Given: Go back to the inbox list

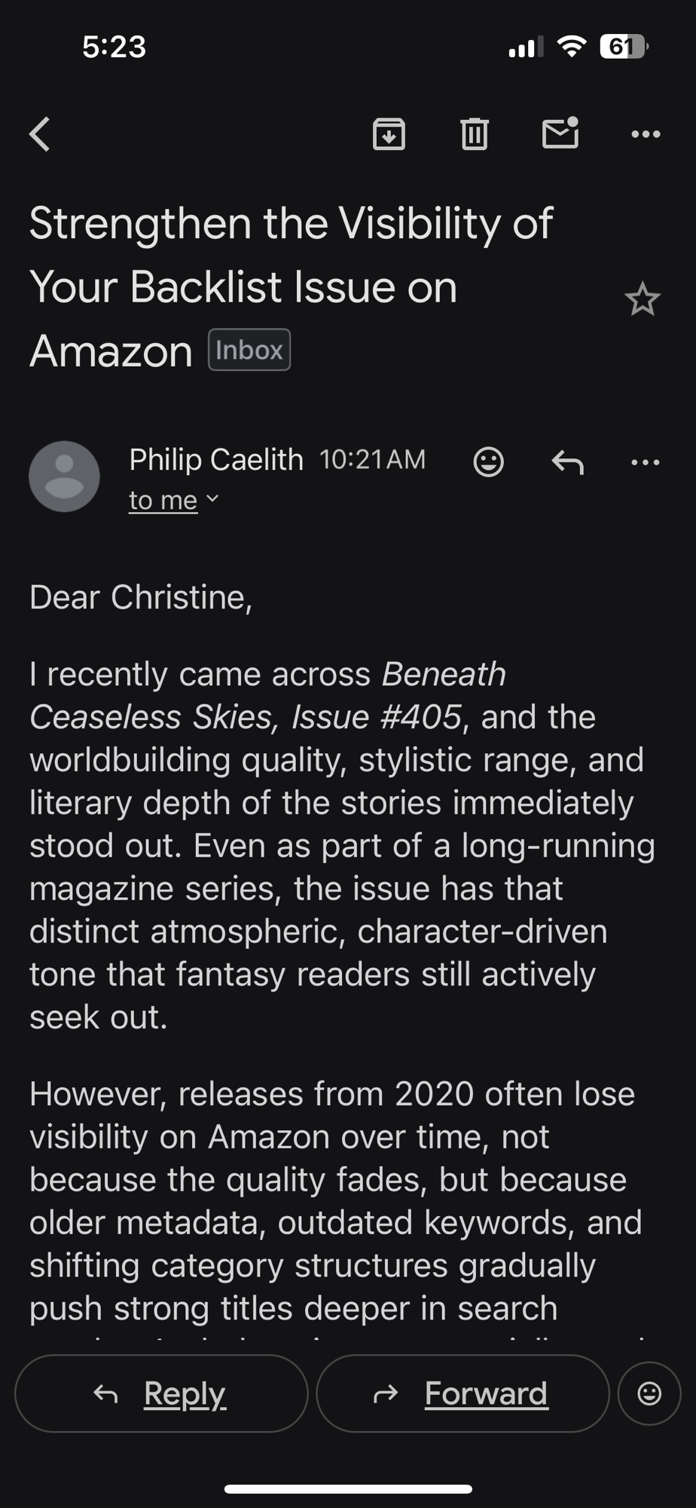Looking at the screenshot, I should (x=40, y=134).
